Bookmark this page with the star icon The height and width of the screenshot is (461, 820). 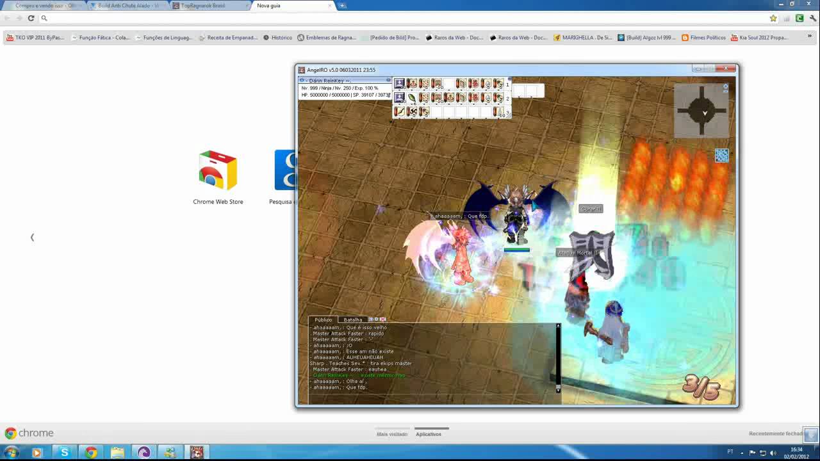coord(773,18)
